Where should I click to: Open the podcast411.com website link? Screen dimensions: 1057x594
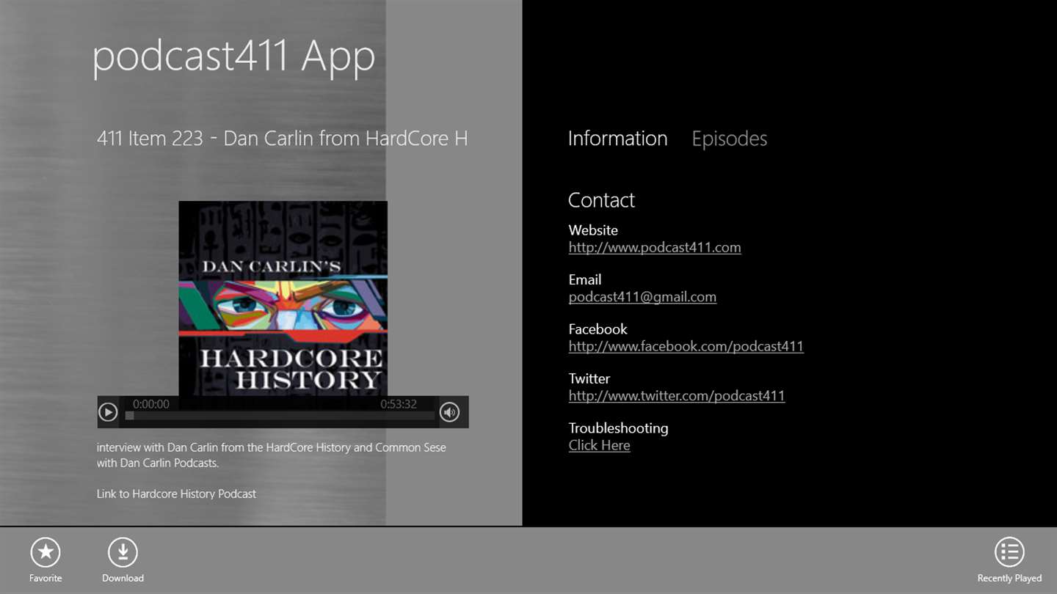click(x=655, y=247)
